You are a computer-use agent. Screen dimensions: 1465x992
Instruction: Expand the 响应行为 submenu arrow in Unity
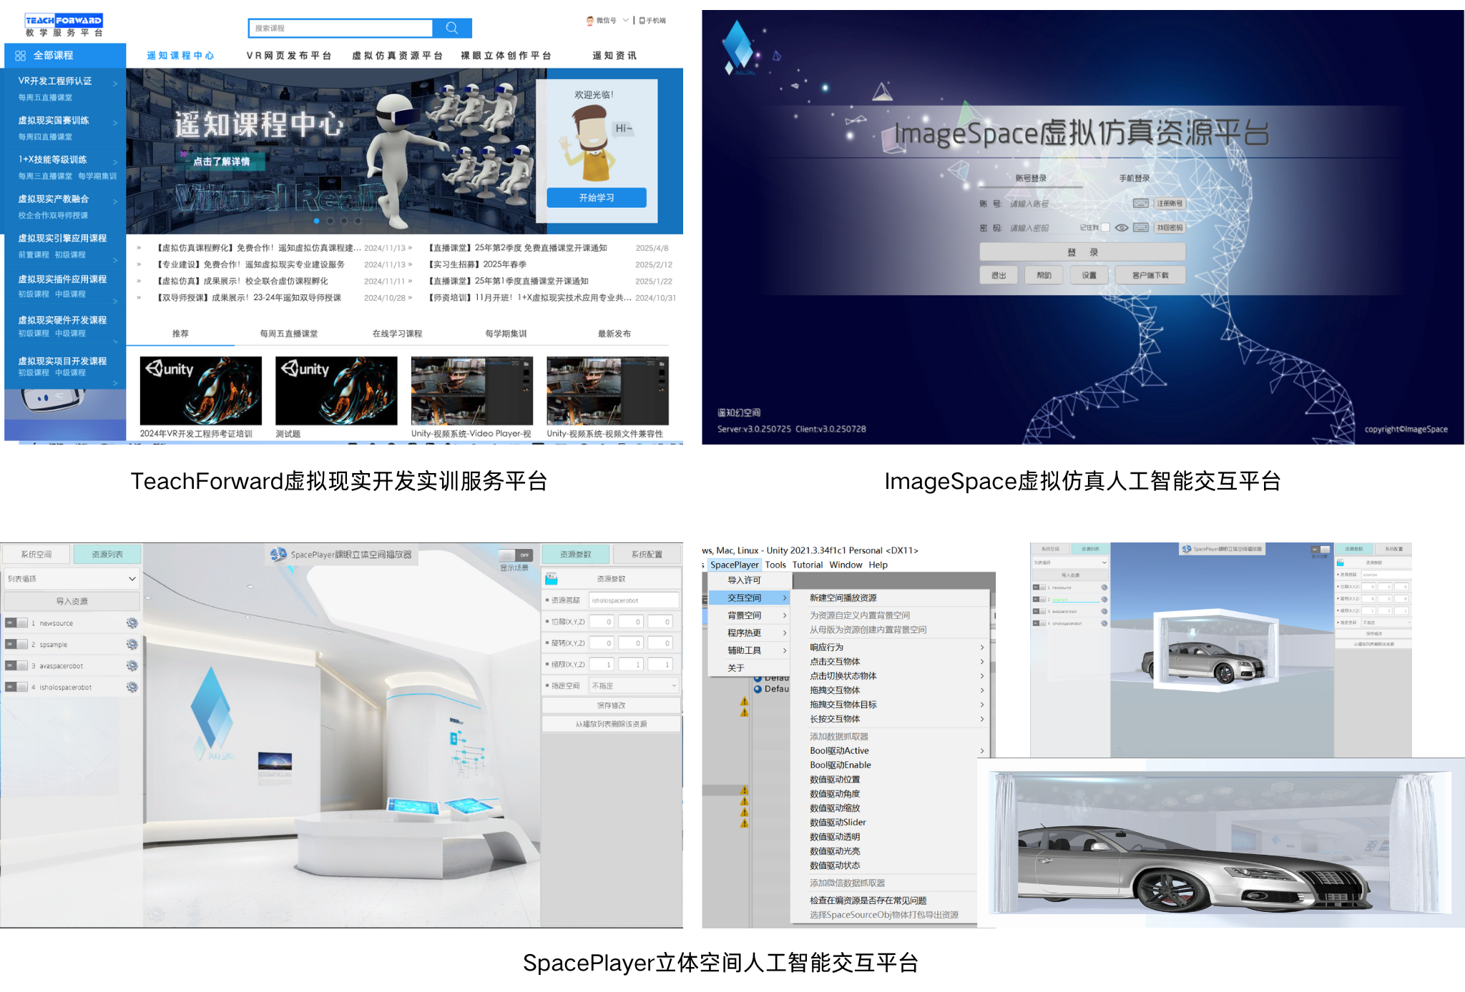[x=982, y=648]
